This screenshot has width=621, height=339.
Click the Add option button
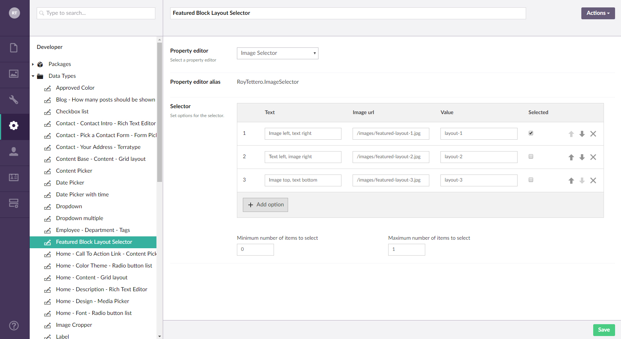[265, 205]
